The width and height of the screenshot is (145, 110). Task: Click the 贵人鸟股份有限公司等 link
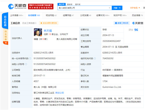[x=67, y=39]
